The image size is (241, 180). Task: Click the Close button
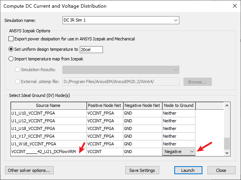tap(221, 170)
